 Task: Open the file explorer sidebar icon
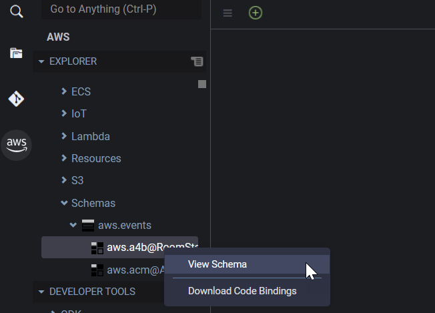[16, 53]
